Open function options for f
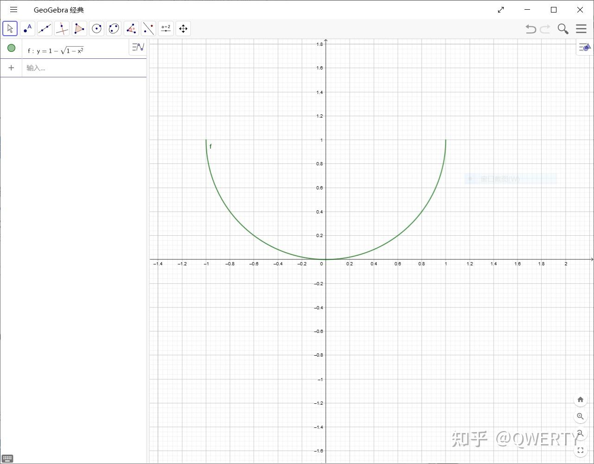 (x=137, y=47)
